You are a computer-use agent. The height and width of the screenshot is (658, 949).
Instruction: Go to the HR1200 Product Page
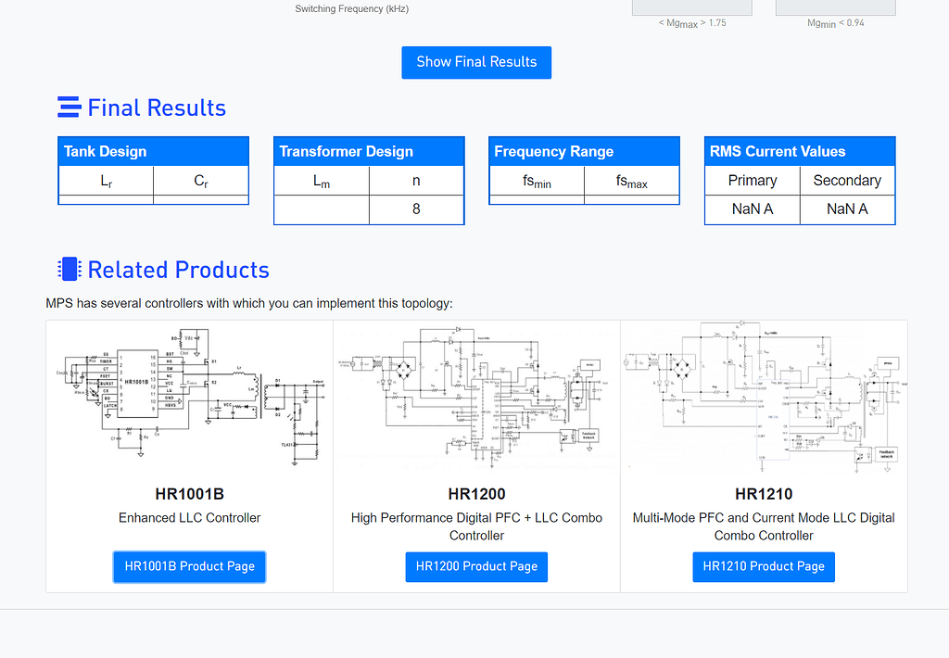pos(476,566)
